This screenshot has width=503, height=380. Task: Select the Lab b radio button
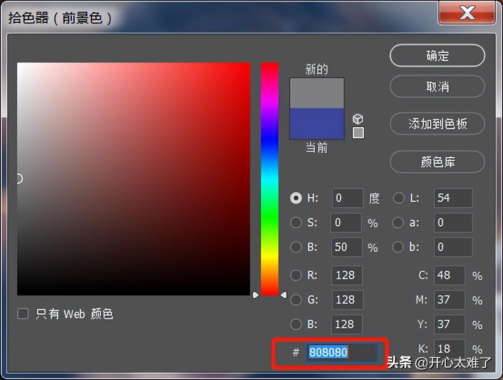pos(398,247)
